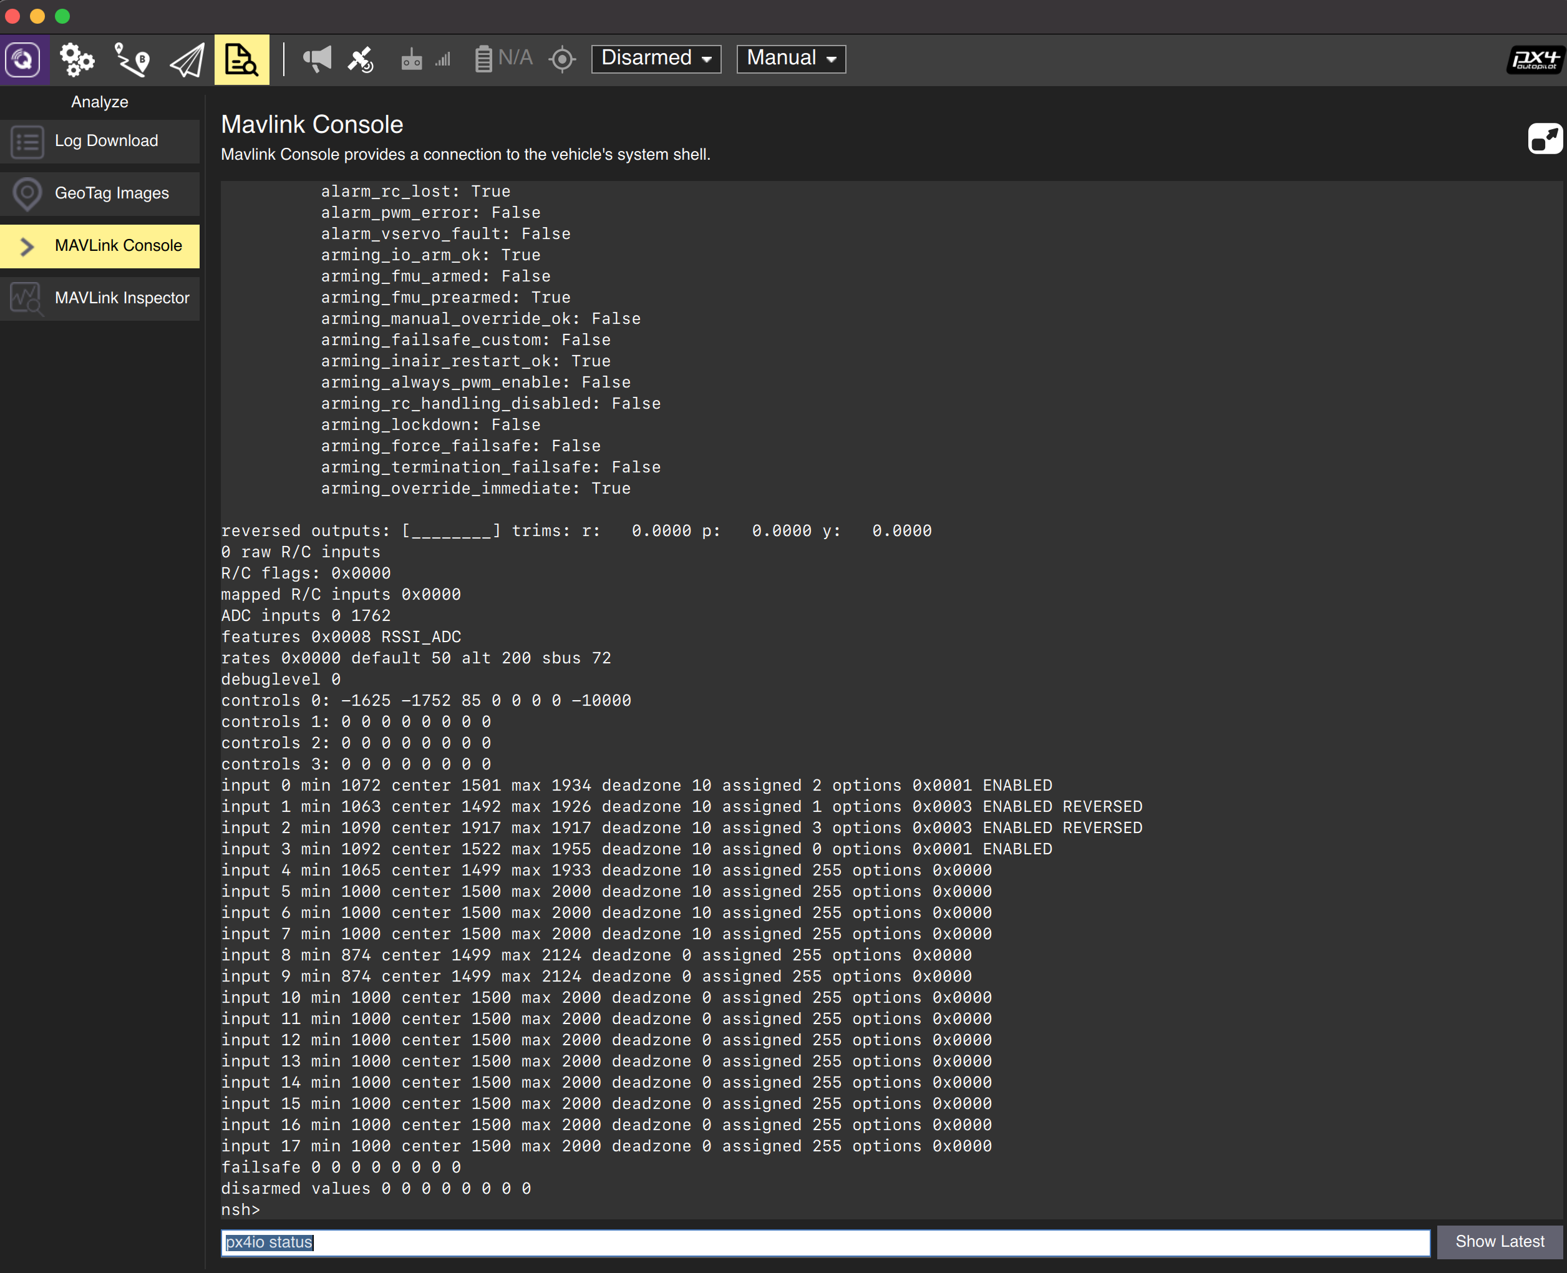Show RC controller signal icon
Screen dimensions: 1567x1273
point(411,59)
